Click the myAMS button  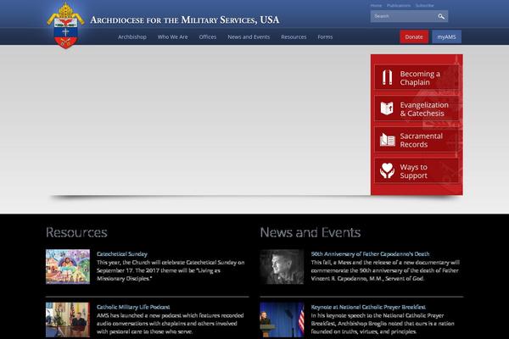[447, 37]
